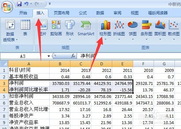Open the 视图 tab
This screenshot has height=129, width=181.
(x=135, y=13)
